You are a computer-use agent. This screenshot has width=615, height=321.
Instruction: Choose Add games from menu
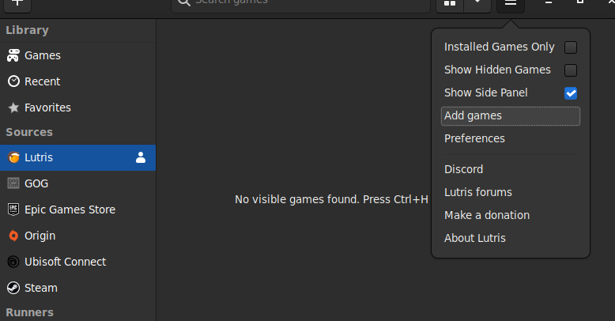[511, 116]
